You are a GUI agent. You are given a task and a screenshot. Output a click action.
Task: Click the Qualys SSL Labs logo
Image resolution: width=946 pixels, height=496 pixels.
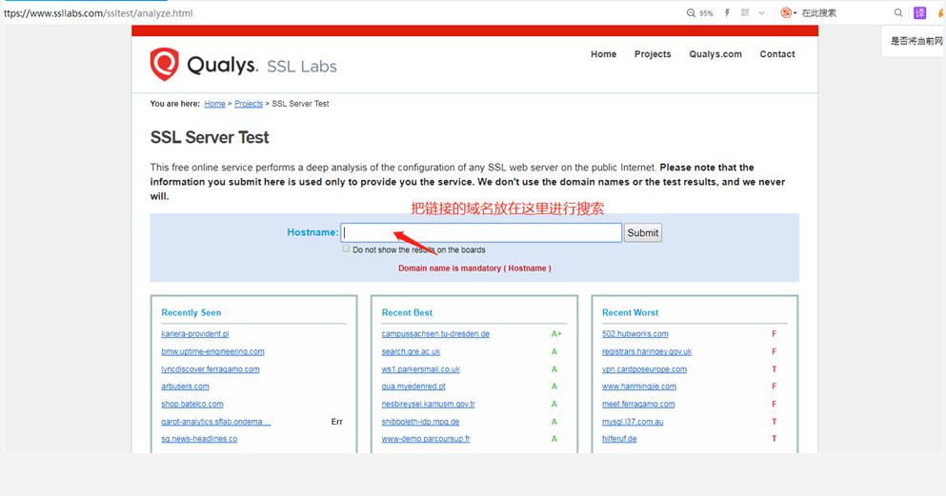click(x=243, y=64)
